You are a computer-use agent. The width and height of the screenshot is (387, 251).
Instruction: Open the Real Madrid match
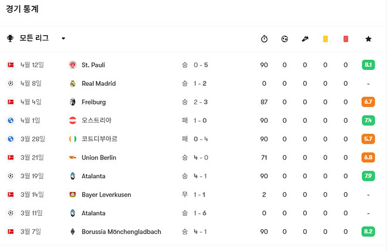pyautogui.click(x=99, y=84)
